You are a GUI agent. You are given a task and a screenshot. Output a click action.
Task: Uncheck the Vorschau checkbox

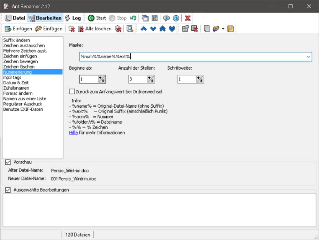pos(8,162)
